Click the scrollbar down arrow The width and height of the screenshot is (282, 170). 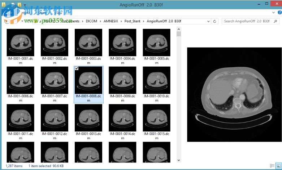[x=179, y=160]
